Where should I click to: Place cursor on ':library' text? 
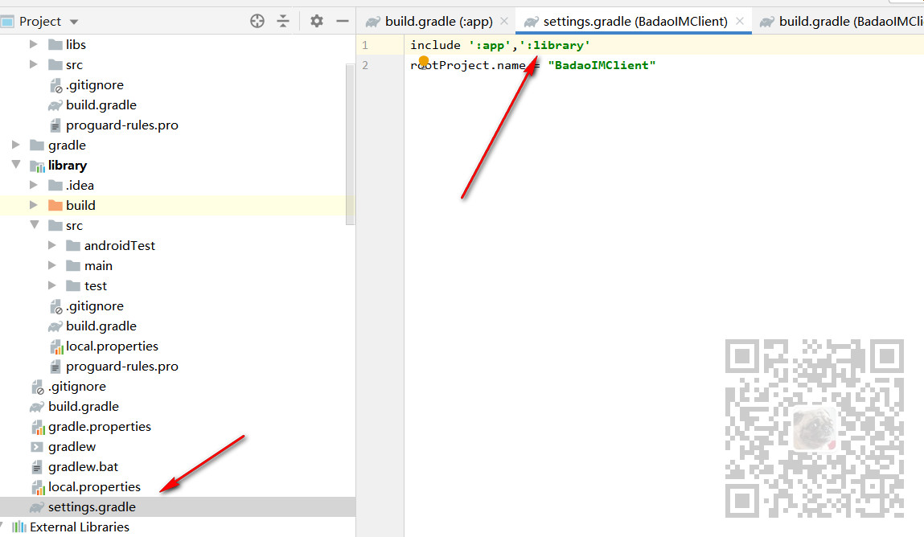pyautogui.click(x=555, y=45)
